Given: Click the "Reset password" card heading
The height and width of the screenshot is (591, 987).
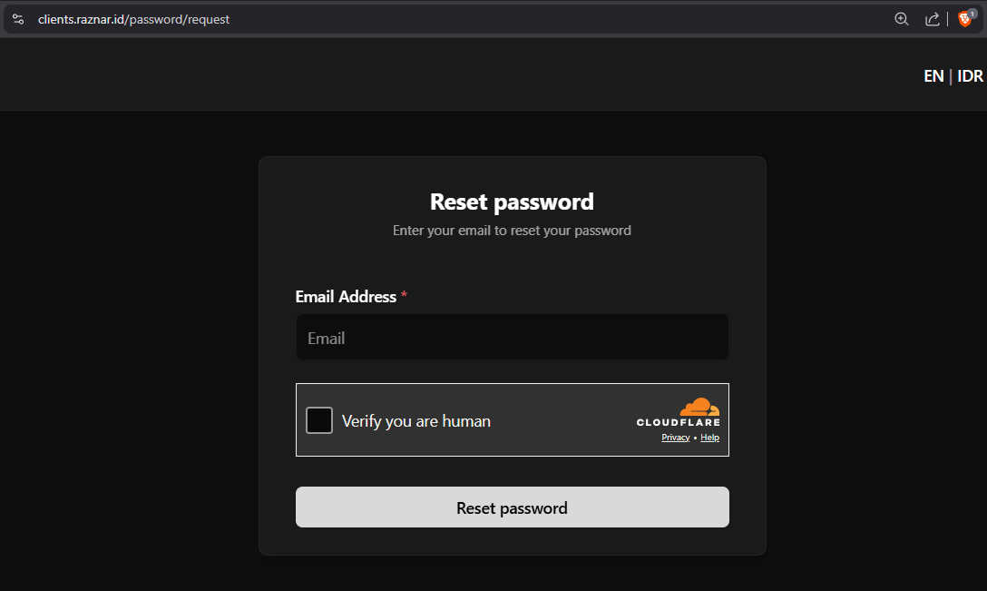Looking at the screenshot, I should [512, 202].
